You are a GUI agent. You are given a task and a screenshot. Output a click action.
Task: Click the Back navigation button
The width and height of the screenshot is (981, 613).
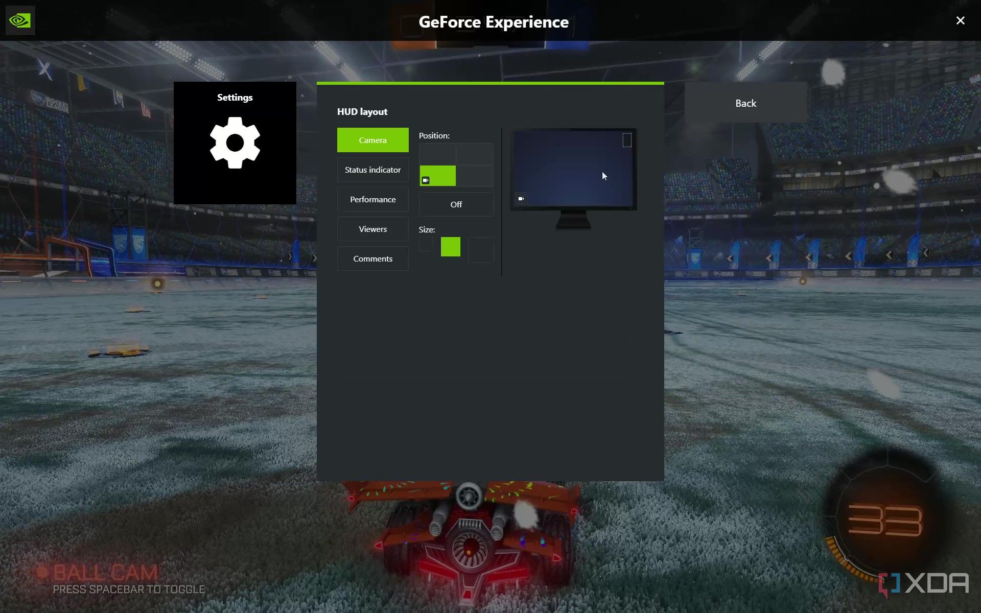[746, 102]
